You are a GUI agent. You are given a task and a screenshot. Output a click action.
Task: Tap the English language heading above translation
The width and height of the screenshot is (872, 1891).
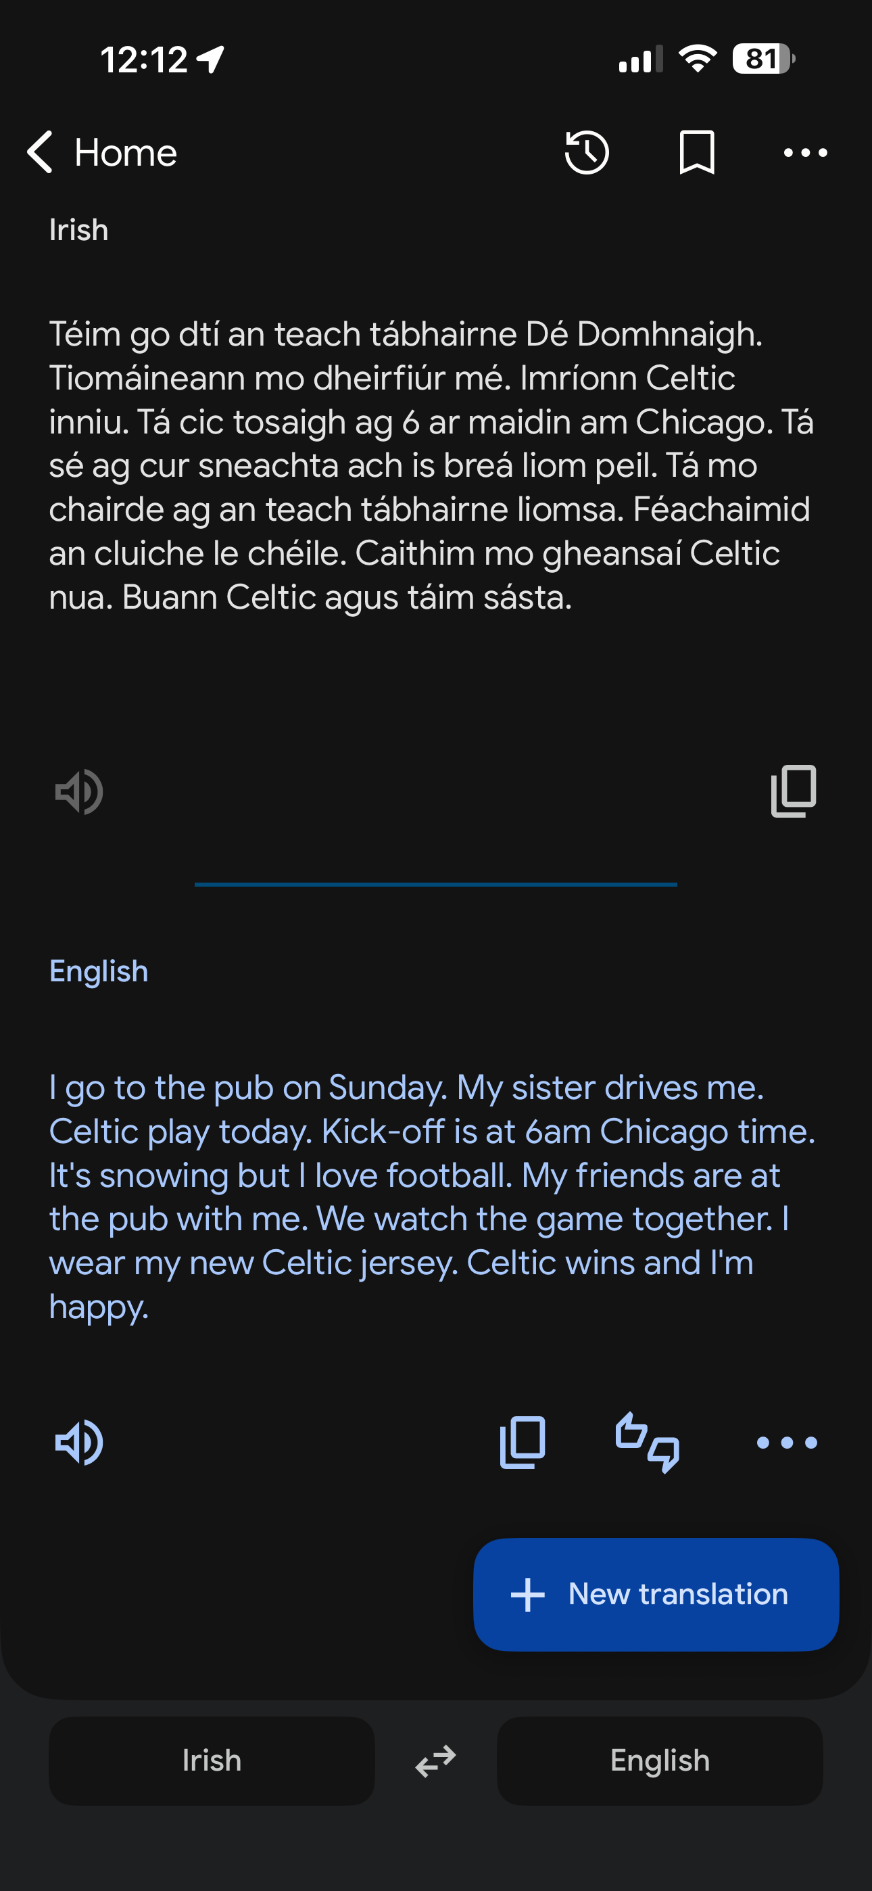coord(99,971)
